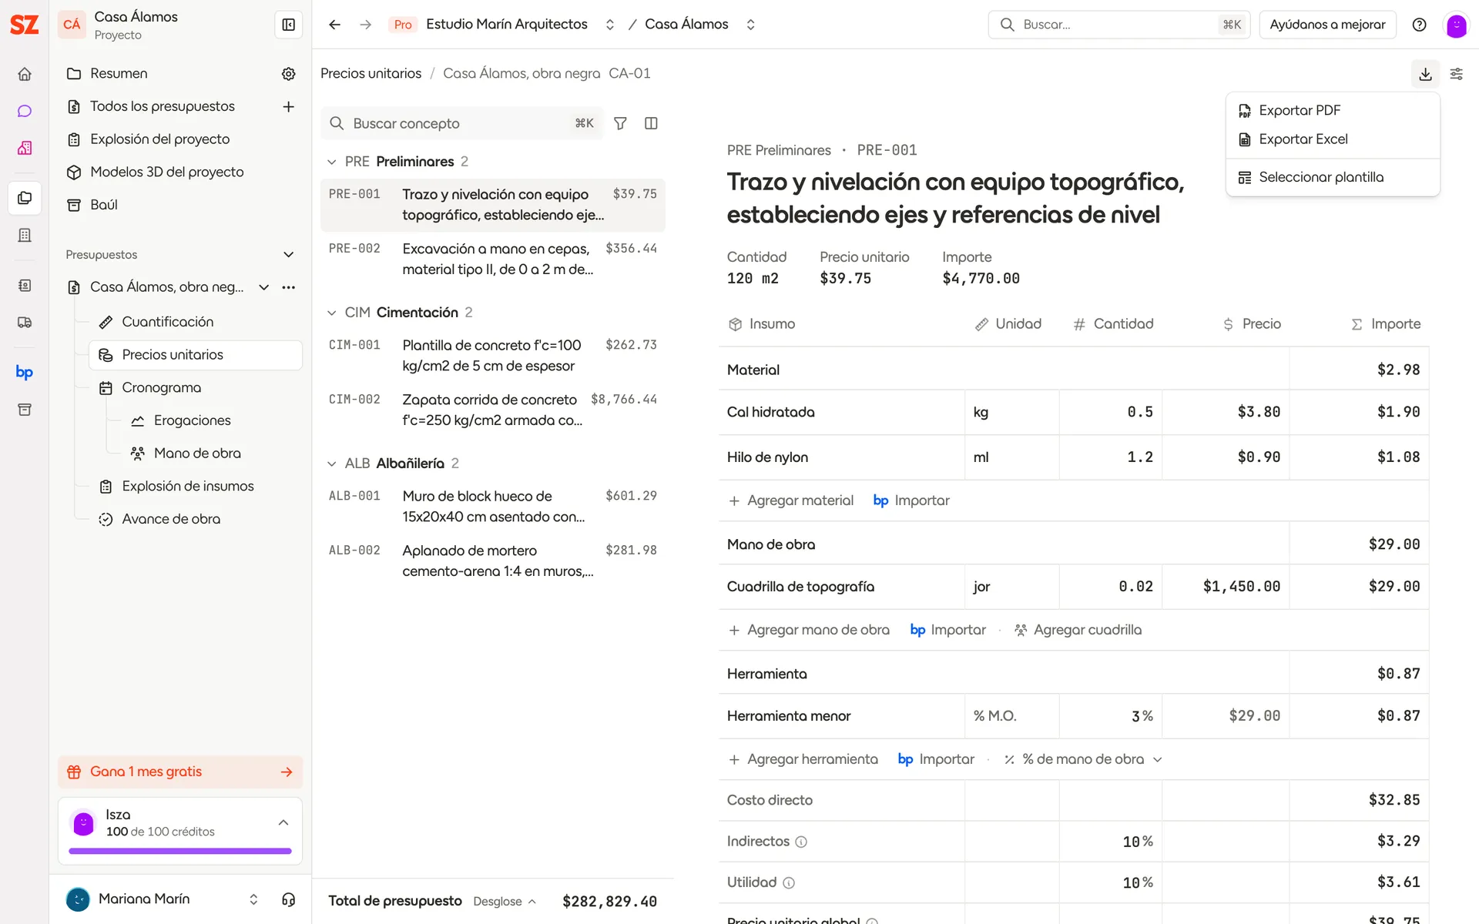Open the bp icon in left rail
The height and width of the screenshot is (924, 1479).
25,372
